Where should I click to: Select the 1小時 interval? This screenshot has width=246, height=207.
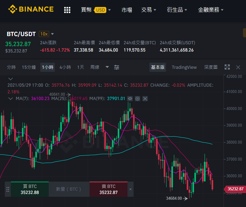click(48, 67)
